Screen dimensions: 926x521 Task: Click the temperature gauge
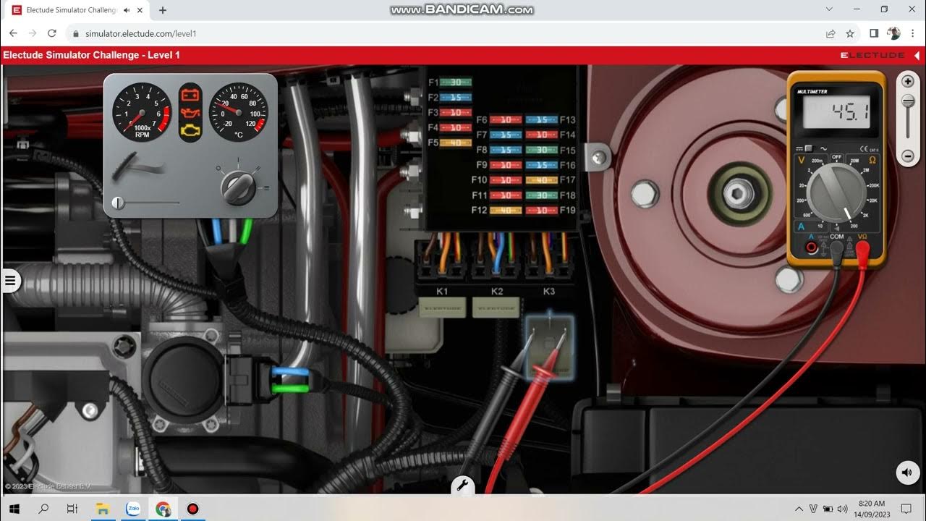point(238,112)
